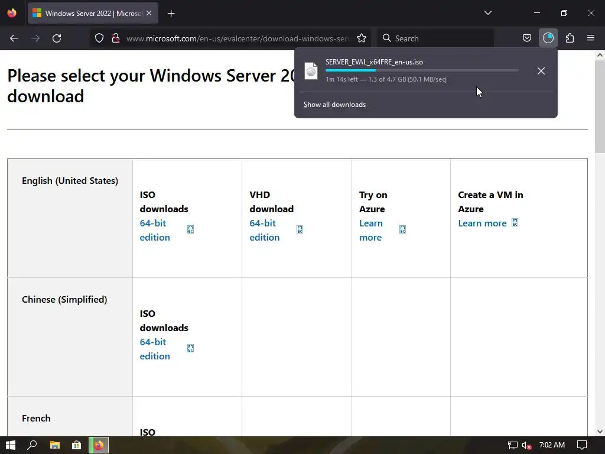
Task: Click the muted volume tray icon
Action: (526, 445)
